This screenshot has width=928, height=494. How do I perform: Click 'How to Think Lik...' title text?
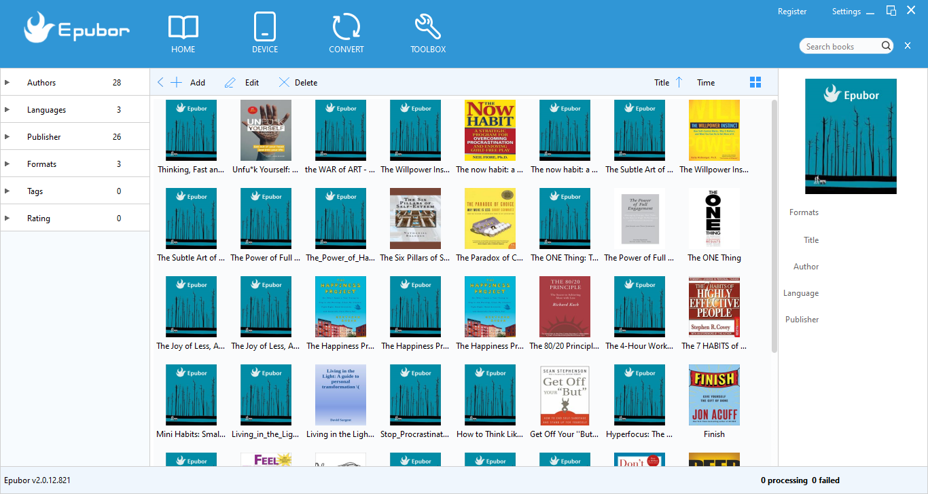490,434
